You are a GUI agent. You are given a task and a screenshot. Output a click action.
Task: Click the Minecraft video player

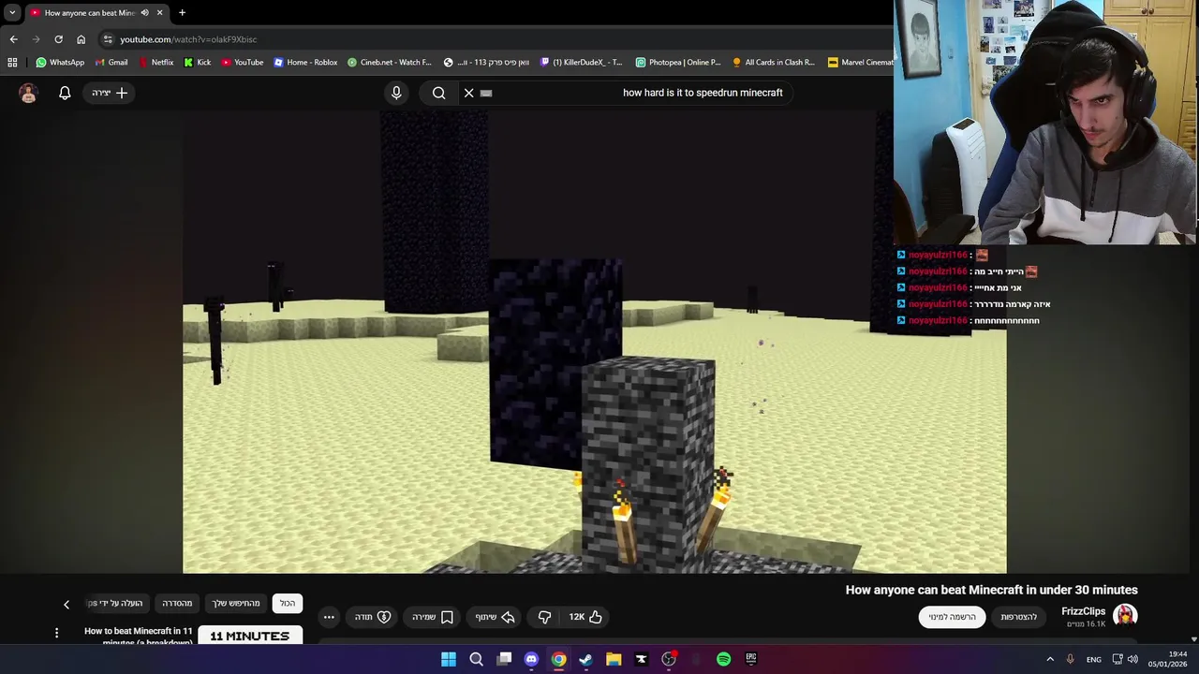pyautogui.click(x=595, y=342)
